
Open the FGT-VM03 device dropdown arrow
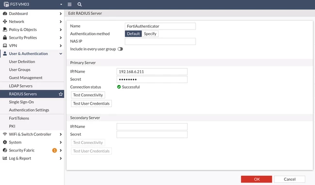coord(61,4)
